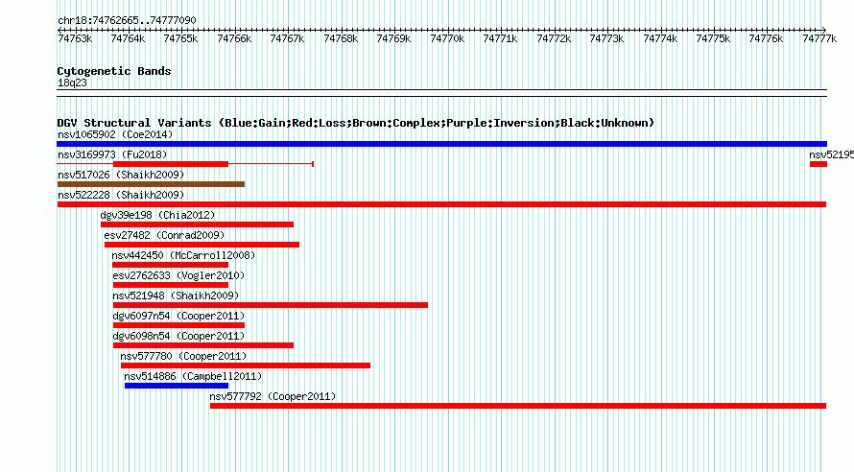Open the nsv442450 (McCarroll2008) label
Screen dimensions: 854x472
(183, 255)
